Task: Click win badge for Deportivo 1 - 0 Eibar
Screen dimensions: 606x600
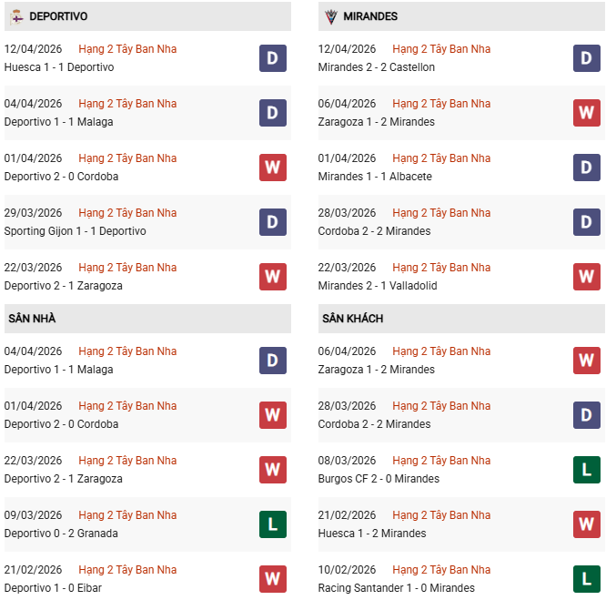Action: [272, 579]
